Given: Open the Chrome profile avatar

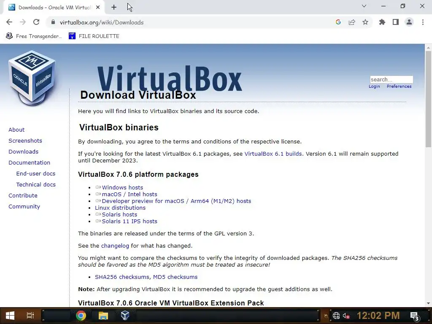Looking at the screenshot, I should [409, 22].
